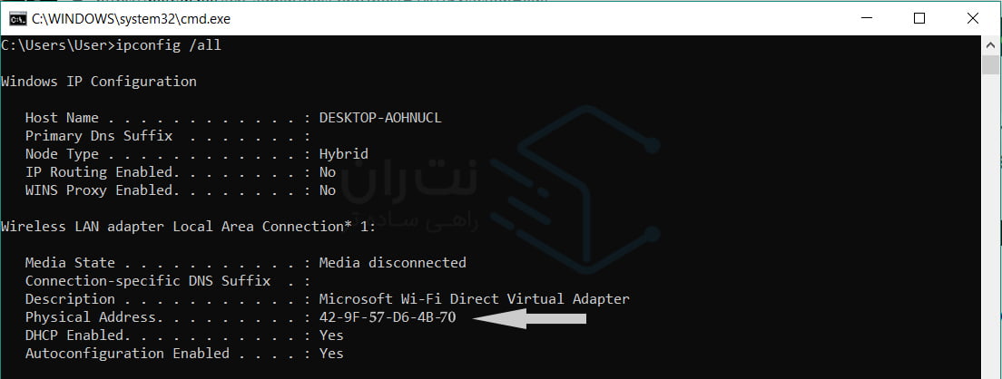This screenshot has height=379, width=1002.
Task: Click the typed command ipconfig /all
Action: [x=171, y=44]
